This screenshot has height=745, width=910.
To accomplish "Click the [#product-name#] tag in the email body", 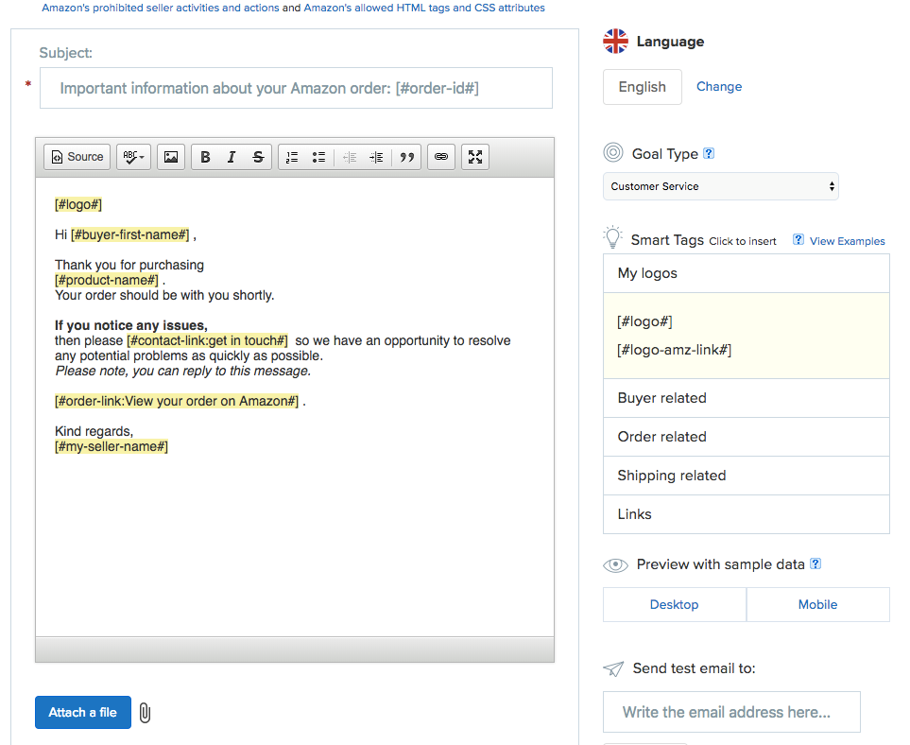I will pos(107,280).
